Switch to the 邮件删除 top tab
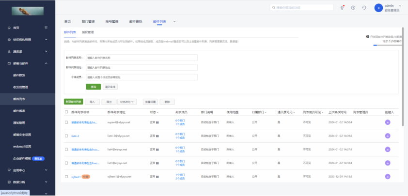This screenshot has width=408, height=196. [x=136, y=22]
